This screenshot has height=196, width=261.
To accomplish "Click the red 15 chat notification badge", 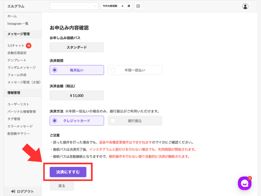I will point(29,45).
